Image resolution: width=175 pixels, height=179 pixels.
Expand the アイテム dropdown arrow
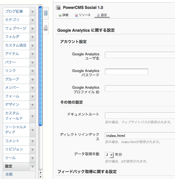32,54
